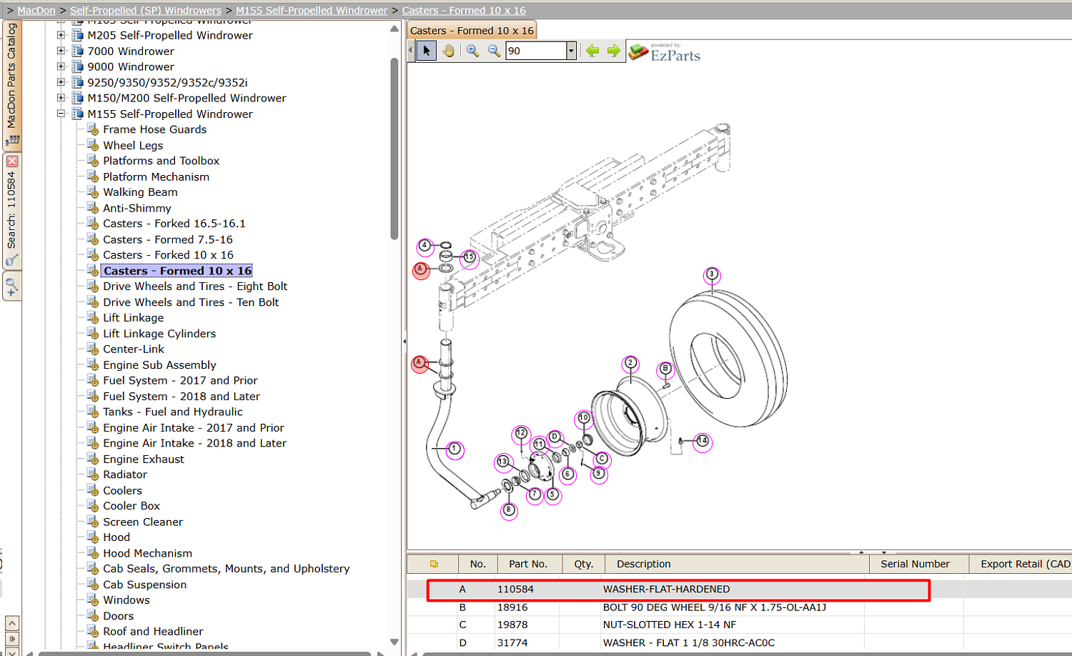This screenshot has width=1072, height=656.
Task: Click the tab strip expand arrow button
Action: tap(11, 639)
